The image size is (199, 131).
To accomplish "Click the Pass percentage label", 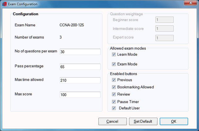I will pyautogui.click(x=29, y=66).
